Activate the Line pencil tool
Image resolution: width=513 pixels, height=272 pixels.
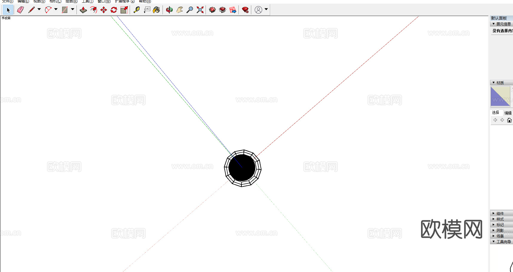tap(31, 10)
